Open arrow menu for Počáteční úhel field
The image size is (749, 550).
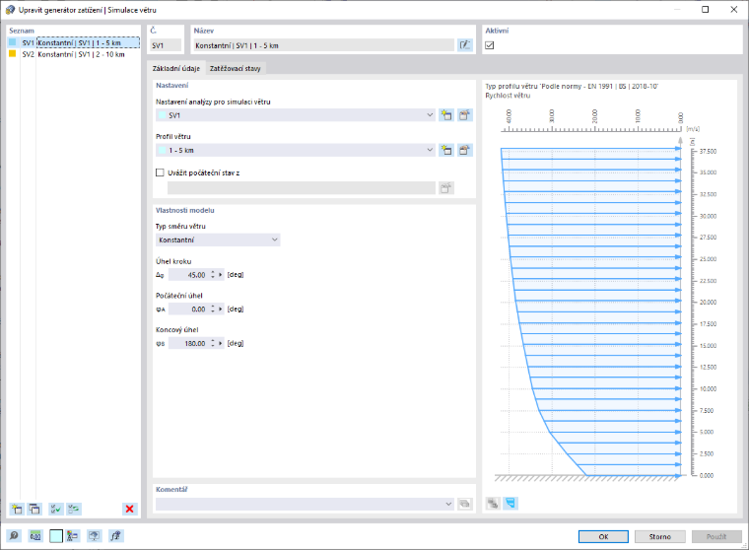coord(220,309)
